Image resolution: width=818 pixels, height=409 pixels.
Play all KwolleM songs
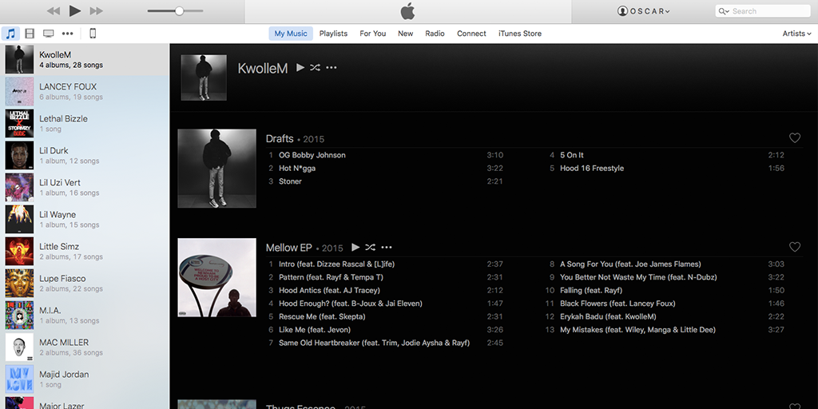click(300, 67)
